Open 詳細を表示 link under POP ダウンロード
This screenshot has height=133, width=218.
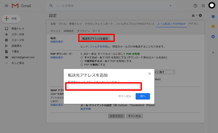point(57,58)
